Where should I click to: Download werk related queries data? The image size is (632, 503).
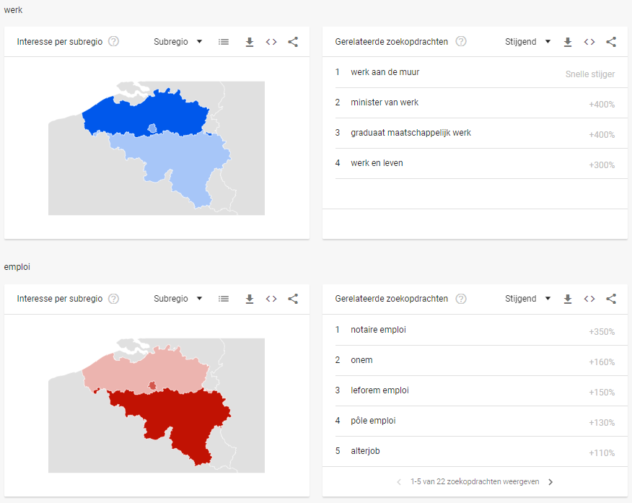(x=568, y=42)
